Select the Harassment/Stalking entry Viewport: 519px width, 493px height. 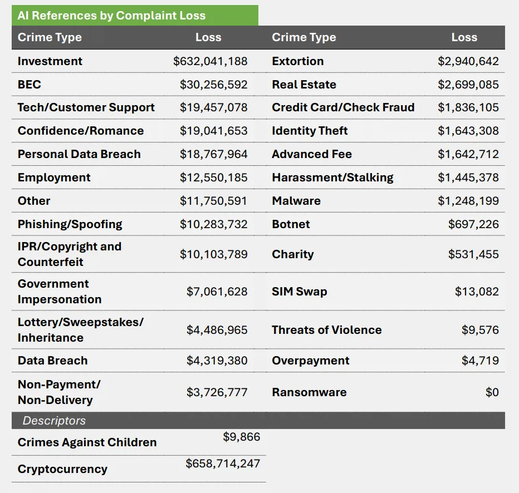pyautogui.click(x=332, y=178)
